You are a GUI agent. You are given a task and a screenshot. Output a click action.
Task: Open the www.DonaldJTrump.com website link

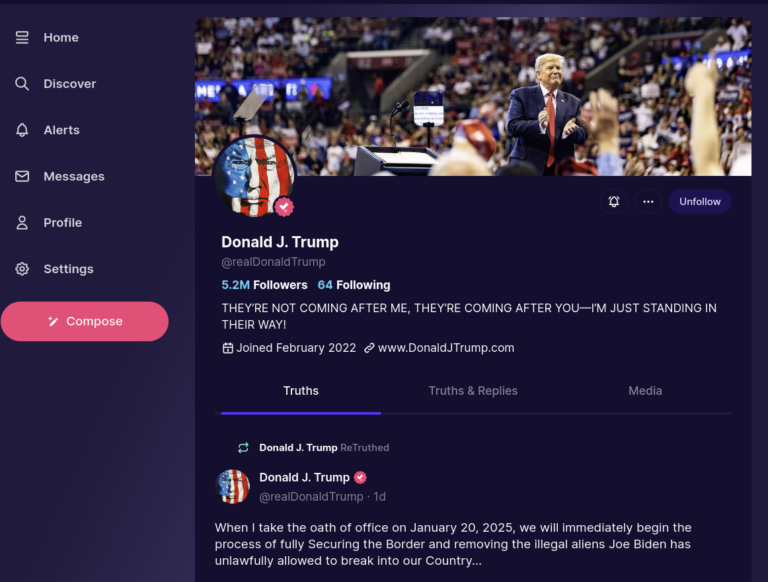click(445, 348)
